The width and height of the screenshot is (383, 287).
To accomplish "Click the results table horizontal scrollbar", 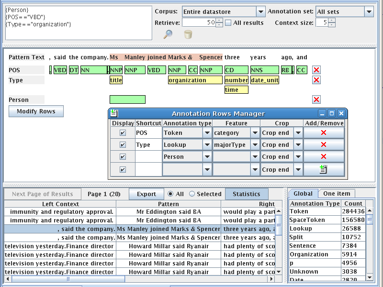I will tap(68, 279).
